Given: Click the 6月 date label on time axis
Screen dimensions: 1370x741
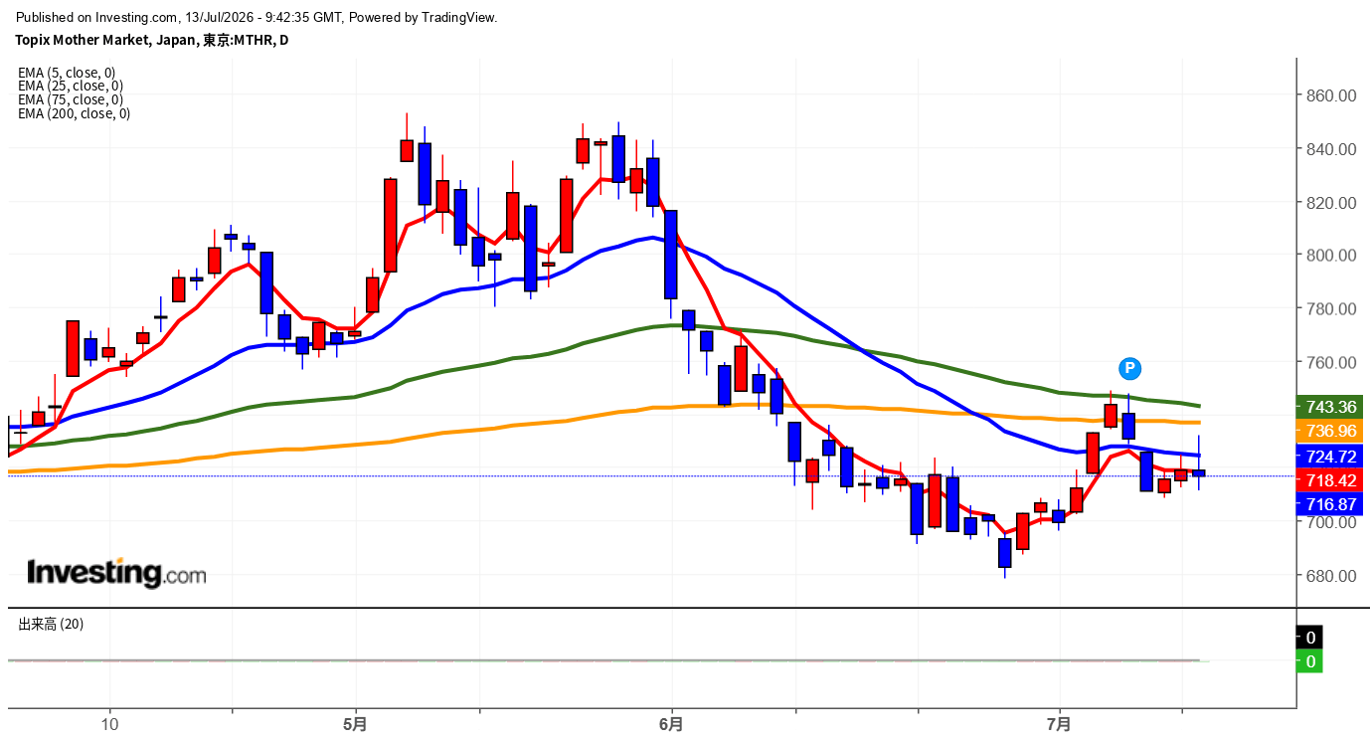Looking at the screenshot, I should click(x=672, y=724).
